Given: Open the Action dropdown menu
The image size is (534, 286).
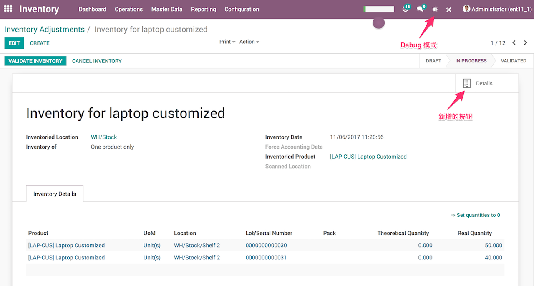Looking at the screenshot, I should coord(249,42).
